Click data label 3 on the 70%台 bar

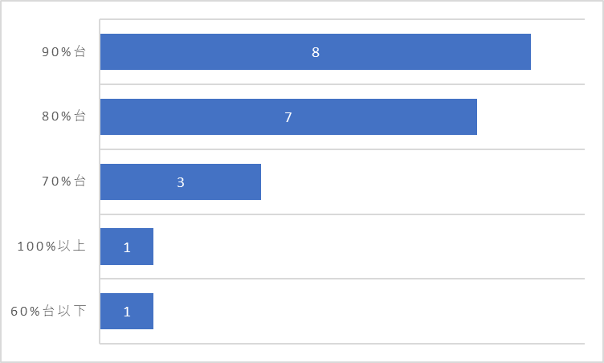[x=180, y=181]
